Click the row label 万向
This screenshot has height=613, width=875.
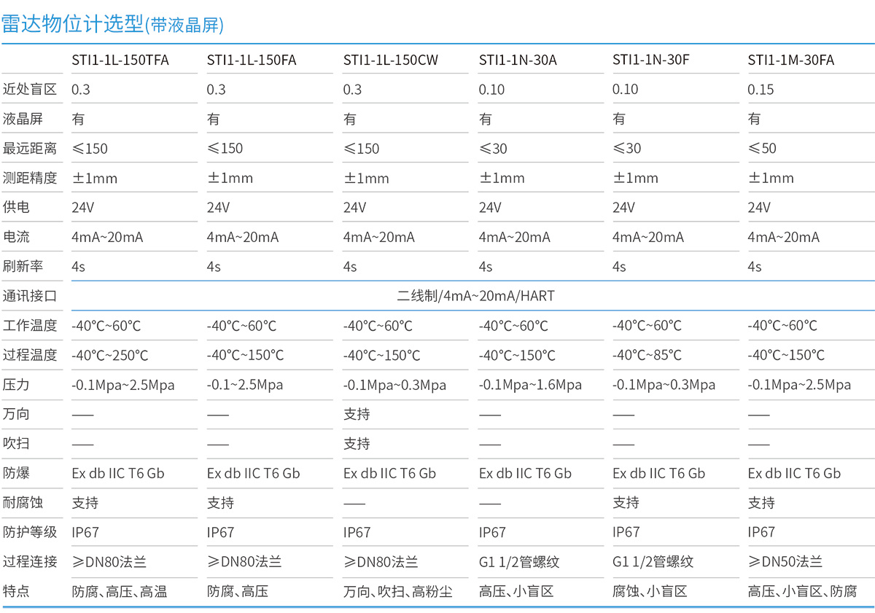pos(16,414)
